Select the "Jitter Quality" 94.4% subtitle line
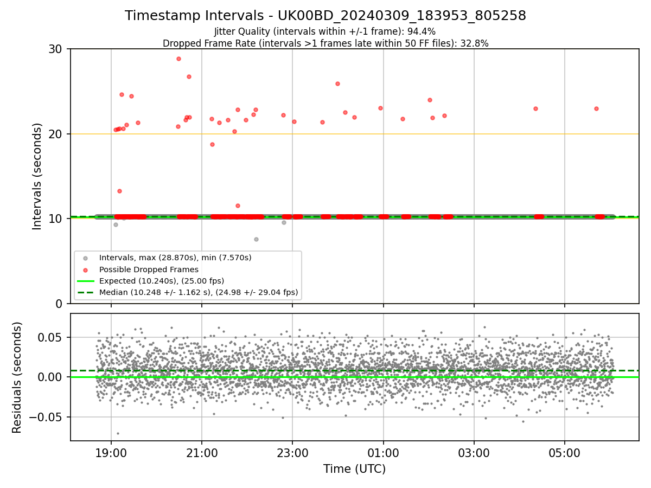The width and height of the screenshot is (651, 488). pos(325,31)
